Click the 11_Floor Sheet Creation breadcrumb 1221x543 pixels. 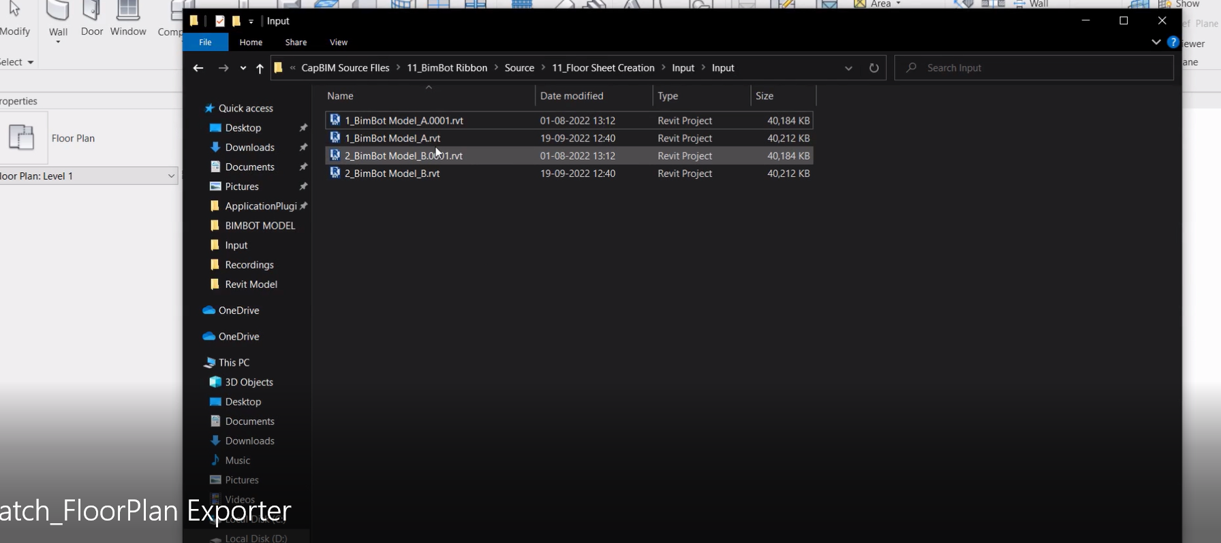pos(603,68)
